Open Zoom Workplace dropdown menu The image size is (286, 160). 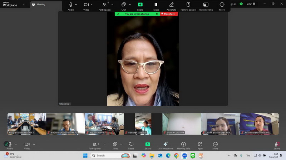pyautogui.click(x=24, y=4)
